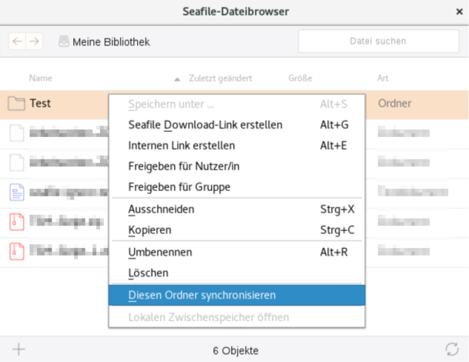This screenshot has height=362, width=469.
Task: Sort the list by the Name column
Action: click(x=40, y=79)
